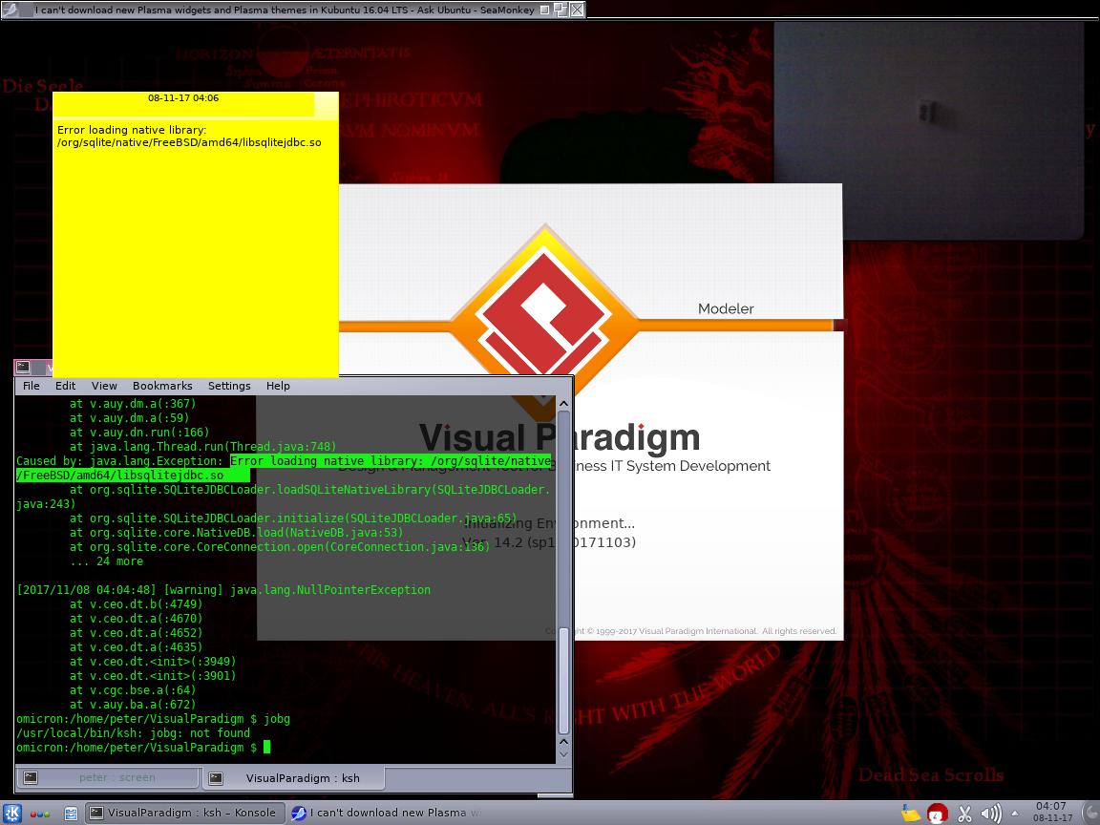Click the SeaMonkey window menu icon in title bar
1100x825 pixels.
point(11,10)
